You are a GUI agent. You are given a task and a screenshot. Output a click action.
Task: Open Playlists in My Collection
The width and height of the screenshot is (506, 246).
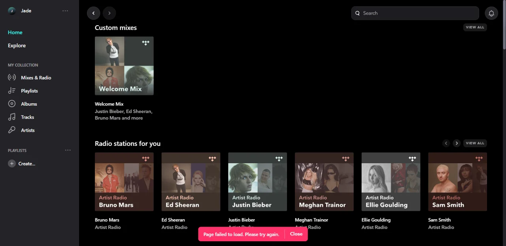[29, 91]
